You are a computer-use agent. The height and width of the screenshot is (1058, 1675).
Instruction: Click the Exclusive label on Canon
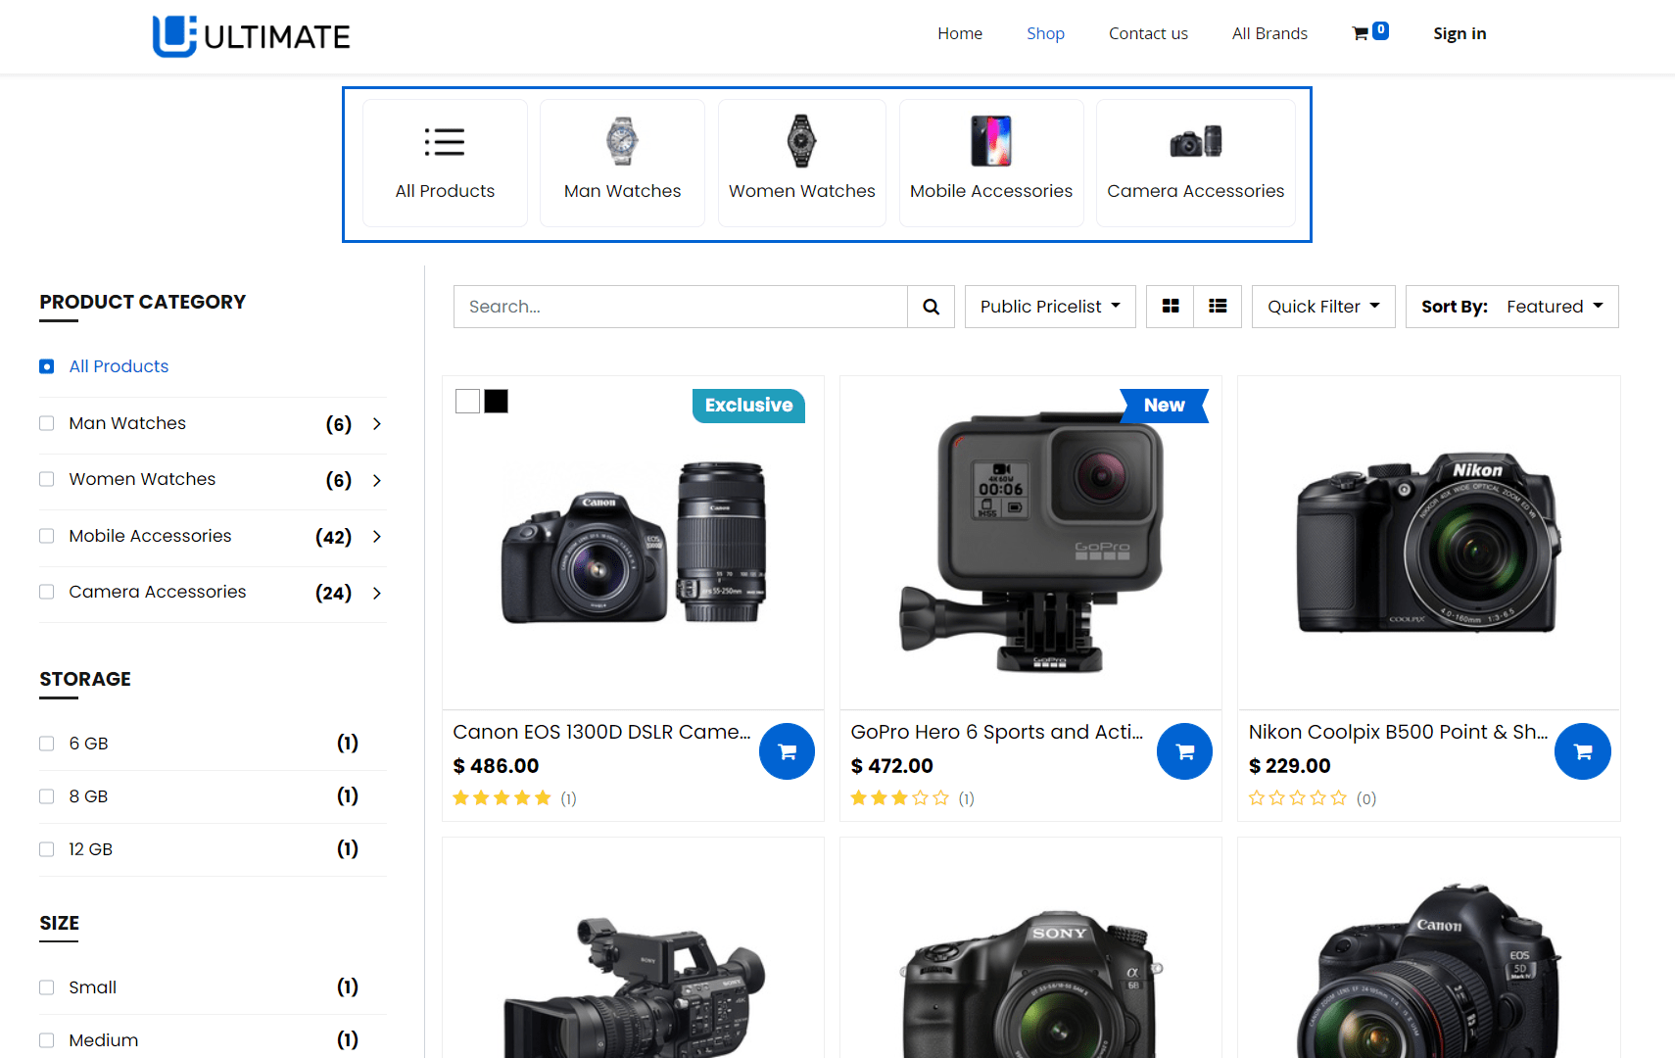tap(748, 406)
